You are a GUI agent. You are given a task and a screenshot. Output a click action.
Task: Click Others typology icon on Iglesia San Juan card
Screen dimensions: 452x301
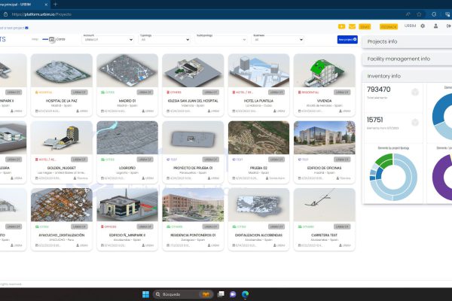click(x=168, y=93)
